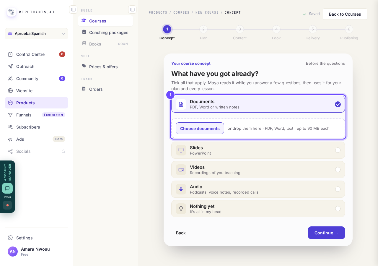Click the Coaching packages calendar icon
The height and width of the screenshot is (266, 378).
[84, 32]
